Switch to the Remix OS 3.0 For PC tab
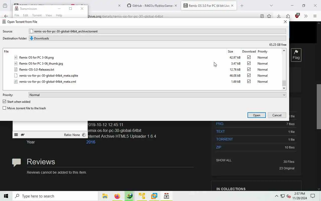 (x=209, y=6)
